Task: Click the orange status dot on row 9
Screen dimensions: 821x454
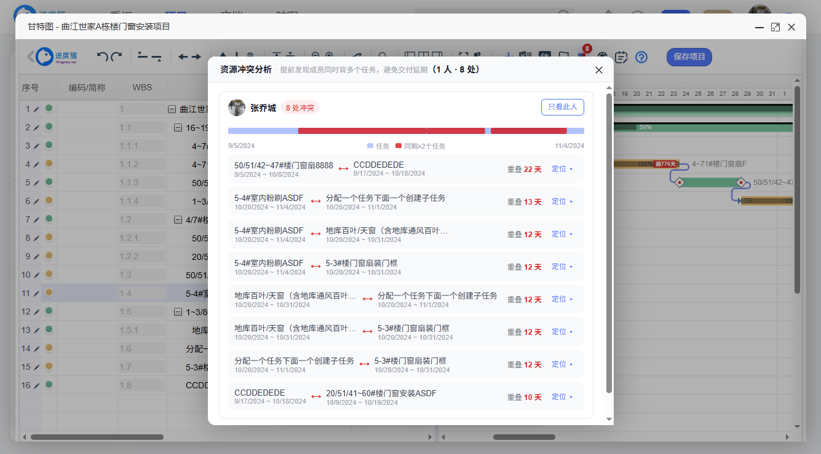Action: coord(49,256)
